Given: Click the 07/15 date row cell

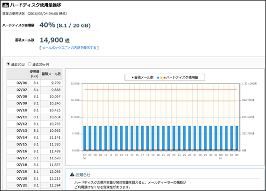Looking at the screenshot, I should tap(18, 144).
